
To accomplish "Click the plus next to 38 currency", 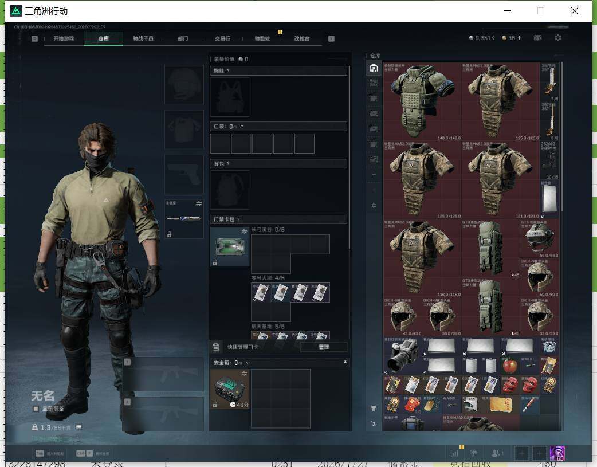I will point(519,38).
